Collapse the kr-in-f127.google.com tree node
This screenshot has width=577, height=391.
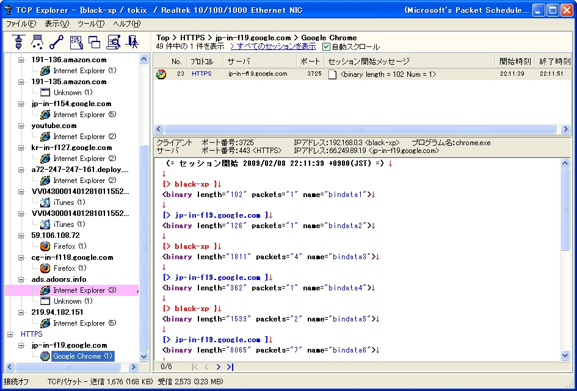pyautogui.click(x=21, y=148)
